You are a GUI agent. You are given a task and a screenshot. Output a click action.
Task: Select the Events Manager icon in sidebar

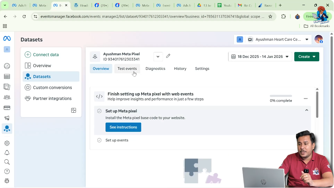click(x=7, y=129)
